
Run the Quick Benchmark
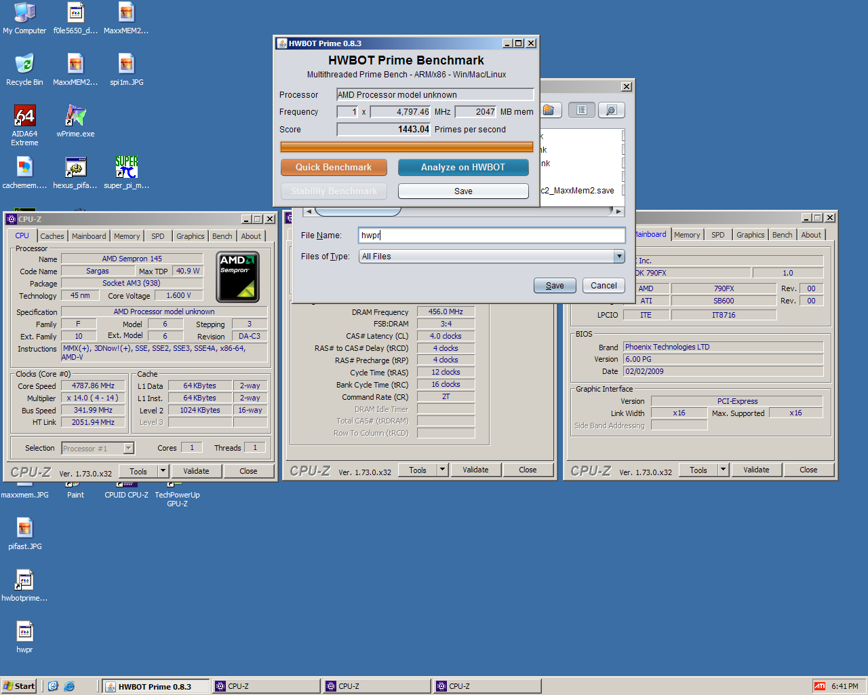334,167
